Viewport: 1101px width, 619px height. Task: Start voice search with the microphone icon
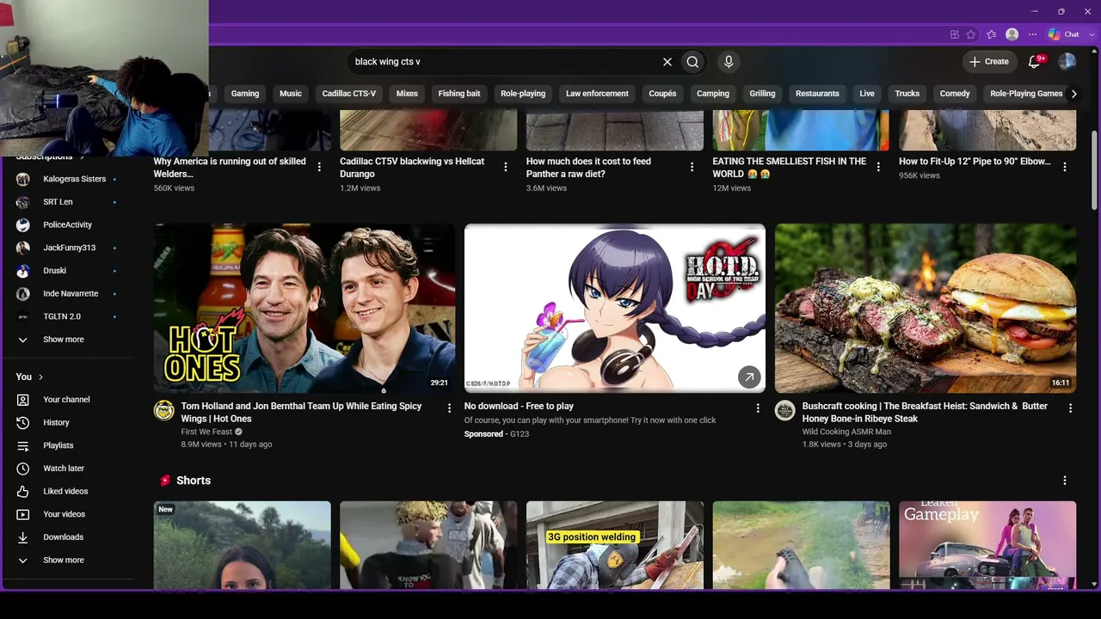[729, 62]
